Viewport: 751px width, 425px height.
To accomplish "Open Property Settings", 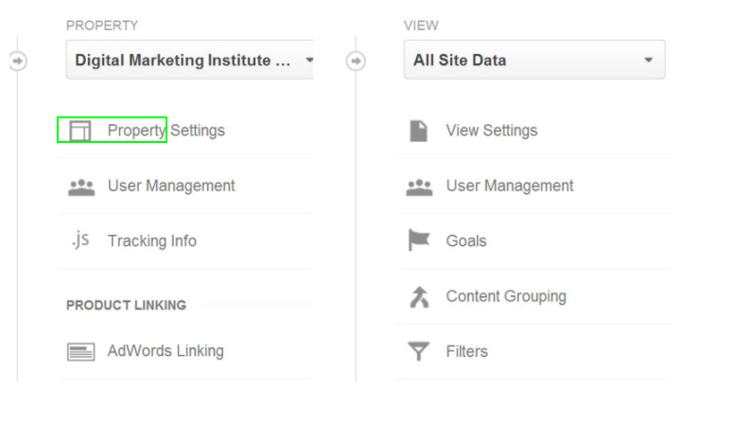I will tap(166, 131).
